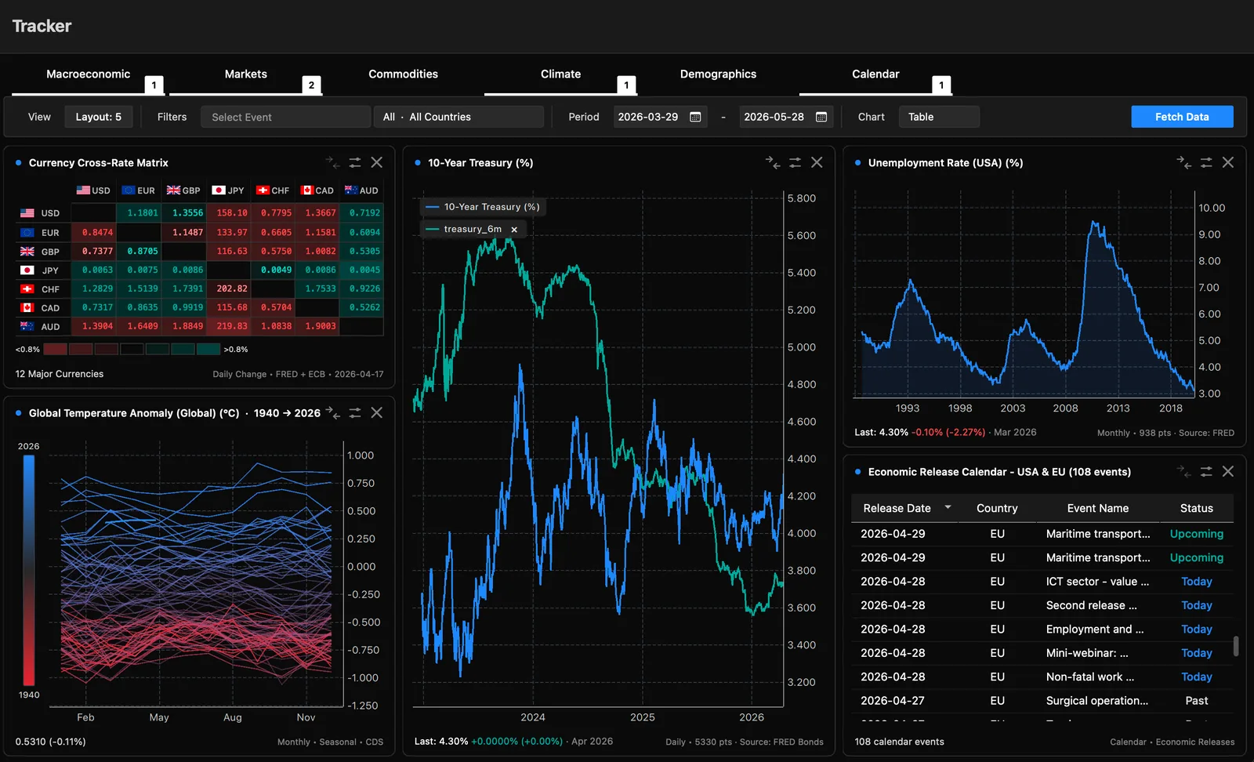Click swap arrows on Economic Release Calendar panel
Screen dimensions: 1254x762
click(x=1184, y=471)
